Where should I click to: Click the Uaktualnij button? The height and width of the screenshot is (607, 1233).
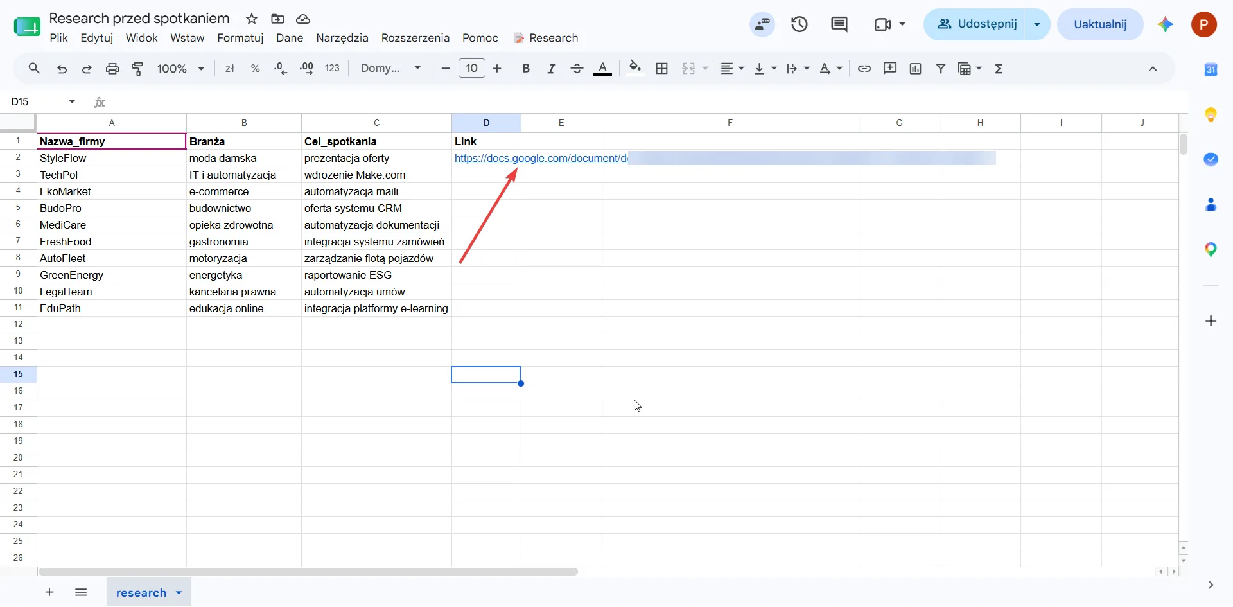tap(1100, 24)
